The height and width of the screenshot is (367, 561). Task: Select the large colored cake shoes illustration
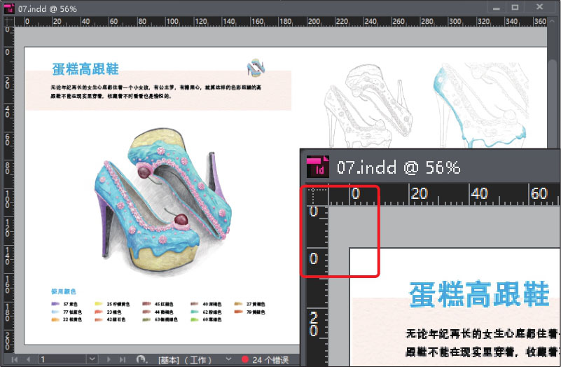click(163, 204)
